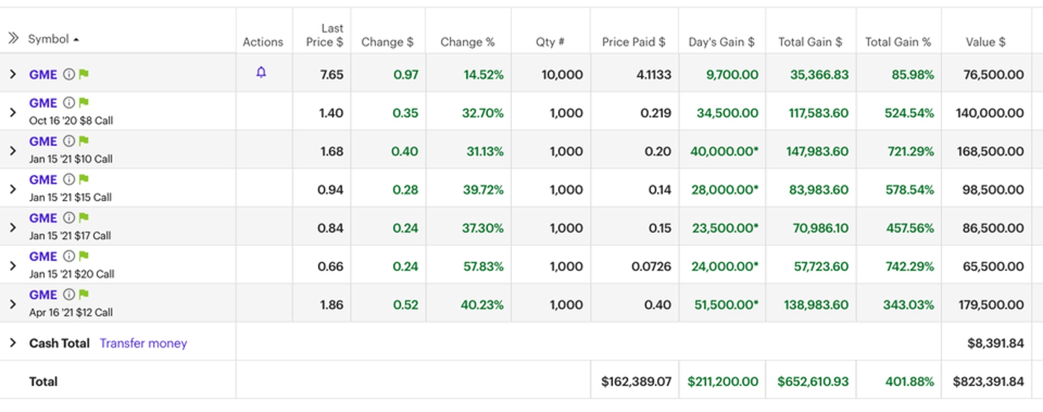Select total gain value 35,366.83

click(x=819, y=74)
